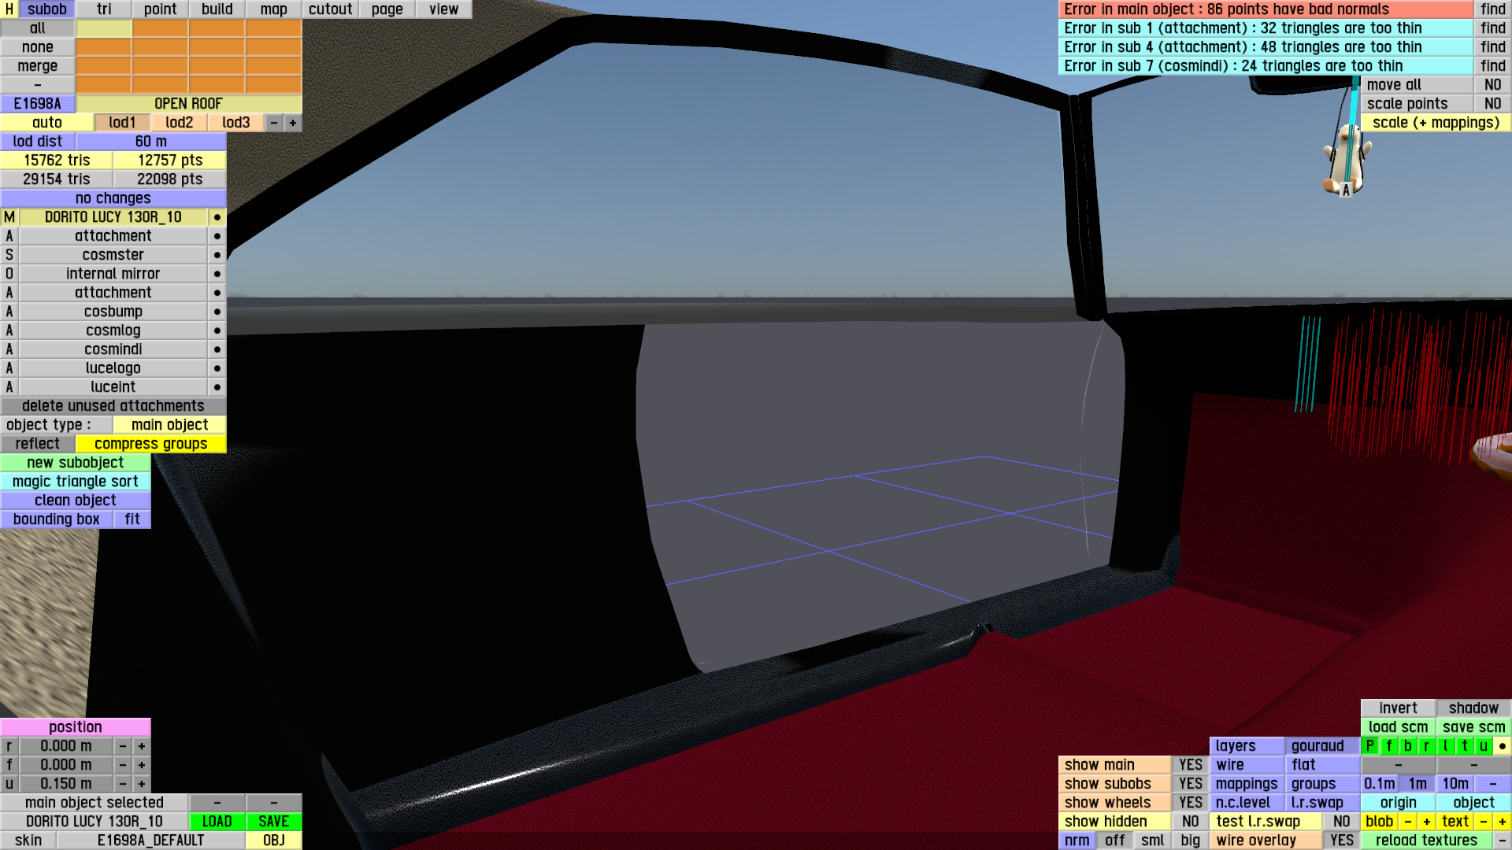Screen dimensions: 1512x850
Task: Click the t layer button
Action: point(1465,746)
